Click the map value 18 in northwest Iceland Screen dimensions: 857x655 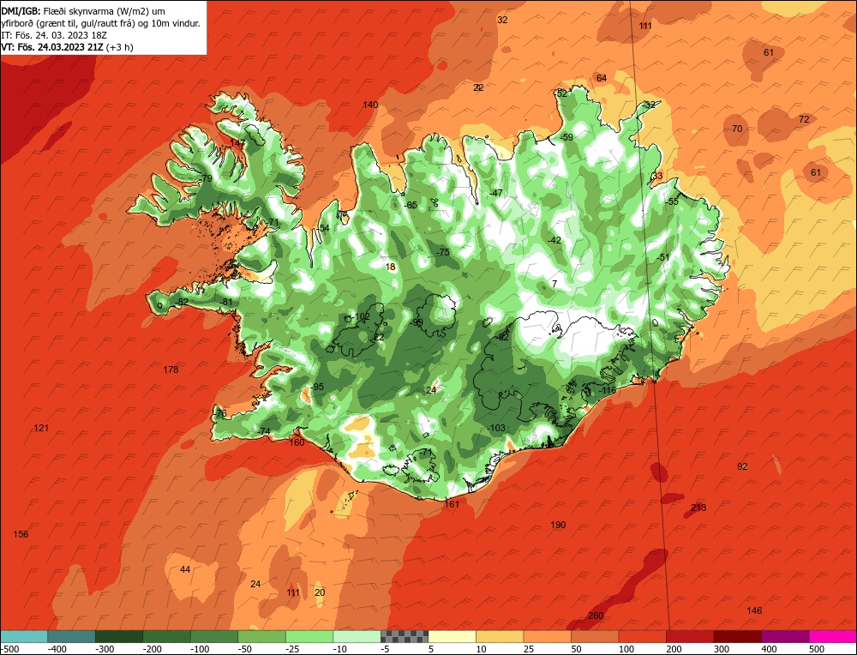[x=390, y=267]
